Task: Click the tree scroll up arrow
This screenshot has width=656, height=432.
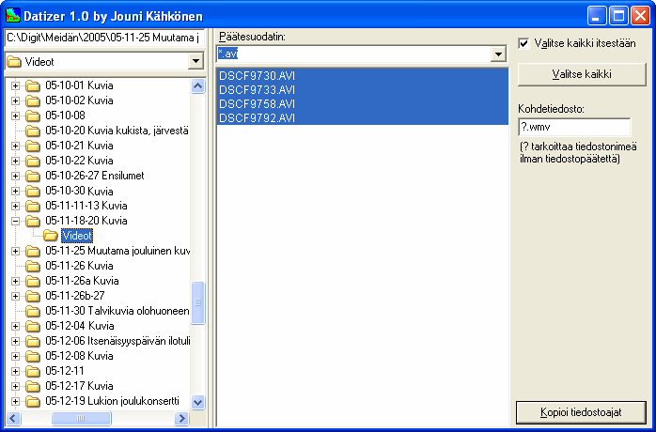Action: (x=198, y=86)
